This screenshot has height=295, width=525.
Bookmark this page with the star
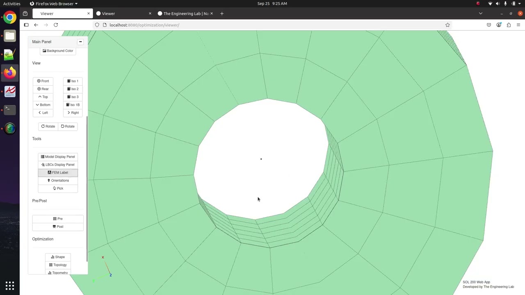pyautogui.click(x=447, y=25)
